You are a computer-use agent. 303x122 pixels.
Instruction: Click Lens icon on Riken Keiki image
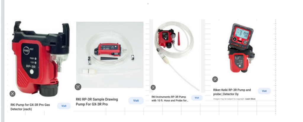[215, 79]
